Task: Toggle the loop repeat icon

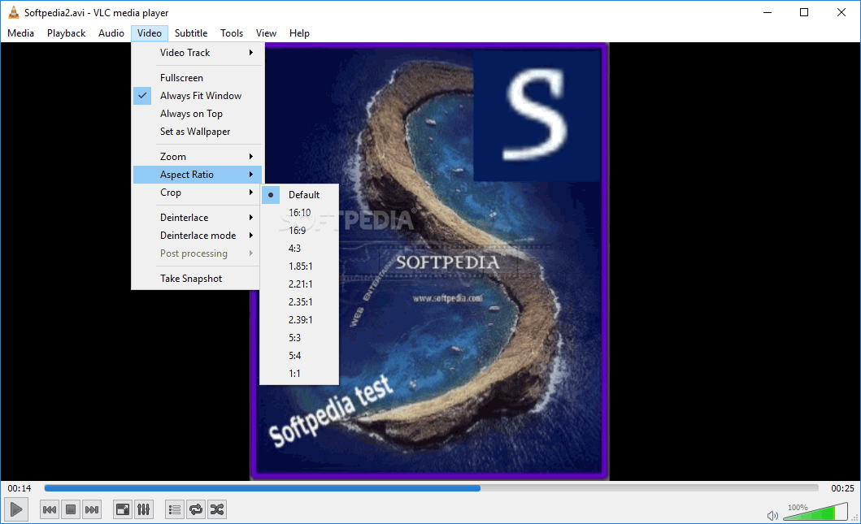Action: pos(195,509)
